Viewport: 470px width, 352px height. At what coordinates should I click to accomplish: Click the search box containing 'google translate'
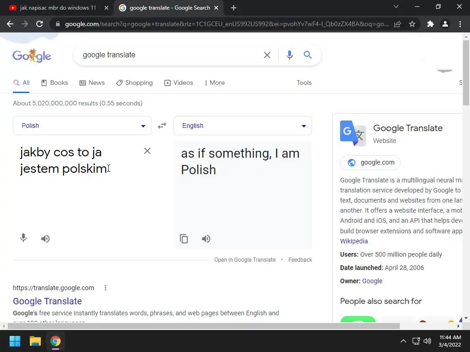[x=168, y=55]
